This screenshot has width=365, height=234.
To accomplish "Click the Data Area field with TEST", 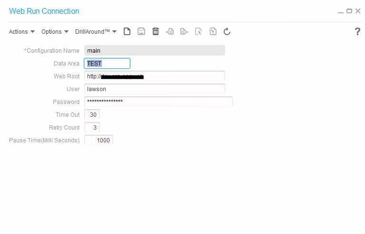I will (x=107, y=64).
